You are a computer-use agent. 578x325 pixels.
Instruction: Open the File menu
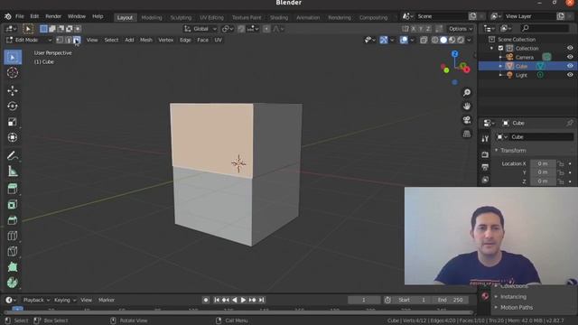click(x=20, y=16)
